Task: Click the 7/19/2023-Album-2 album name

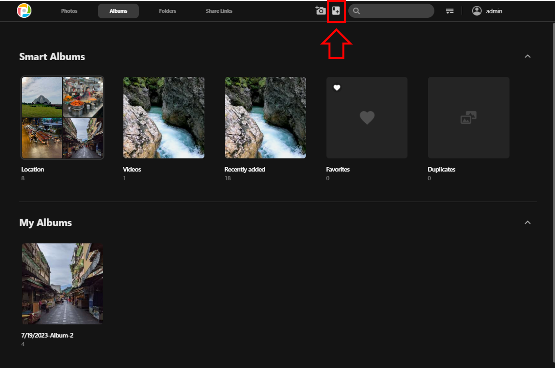Action: 47,335
